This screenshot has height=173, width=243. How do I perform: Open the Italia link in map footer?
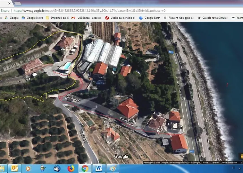206,163
